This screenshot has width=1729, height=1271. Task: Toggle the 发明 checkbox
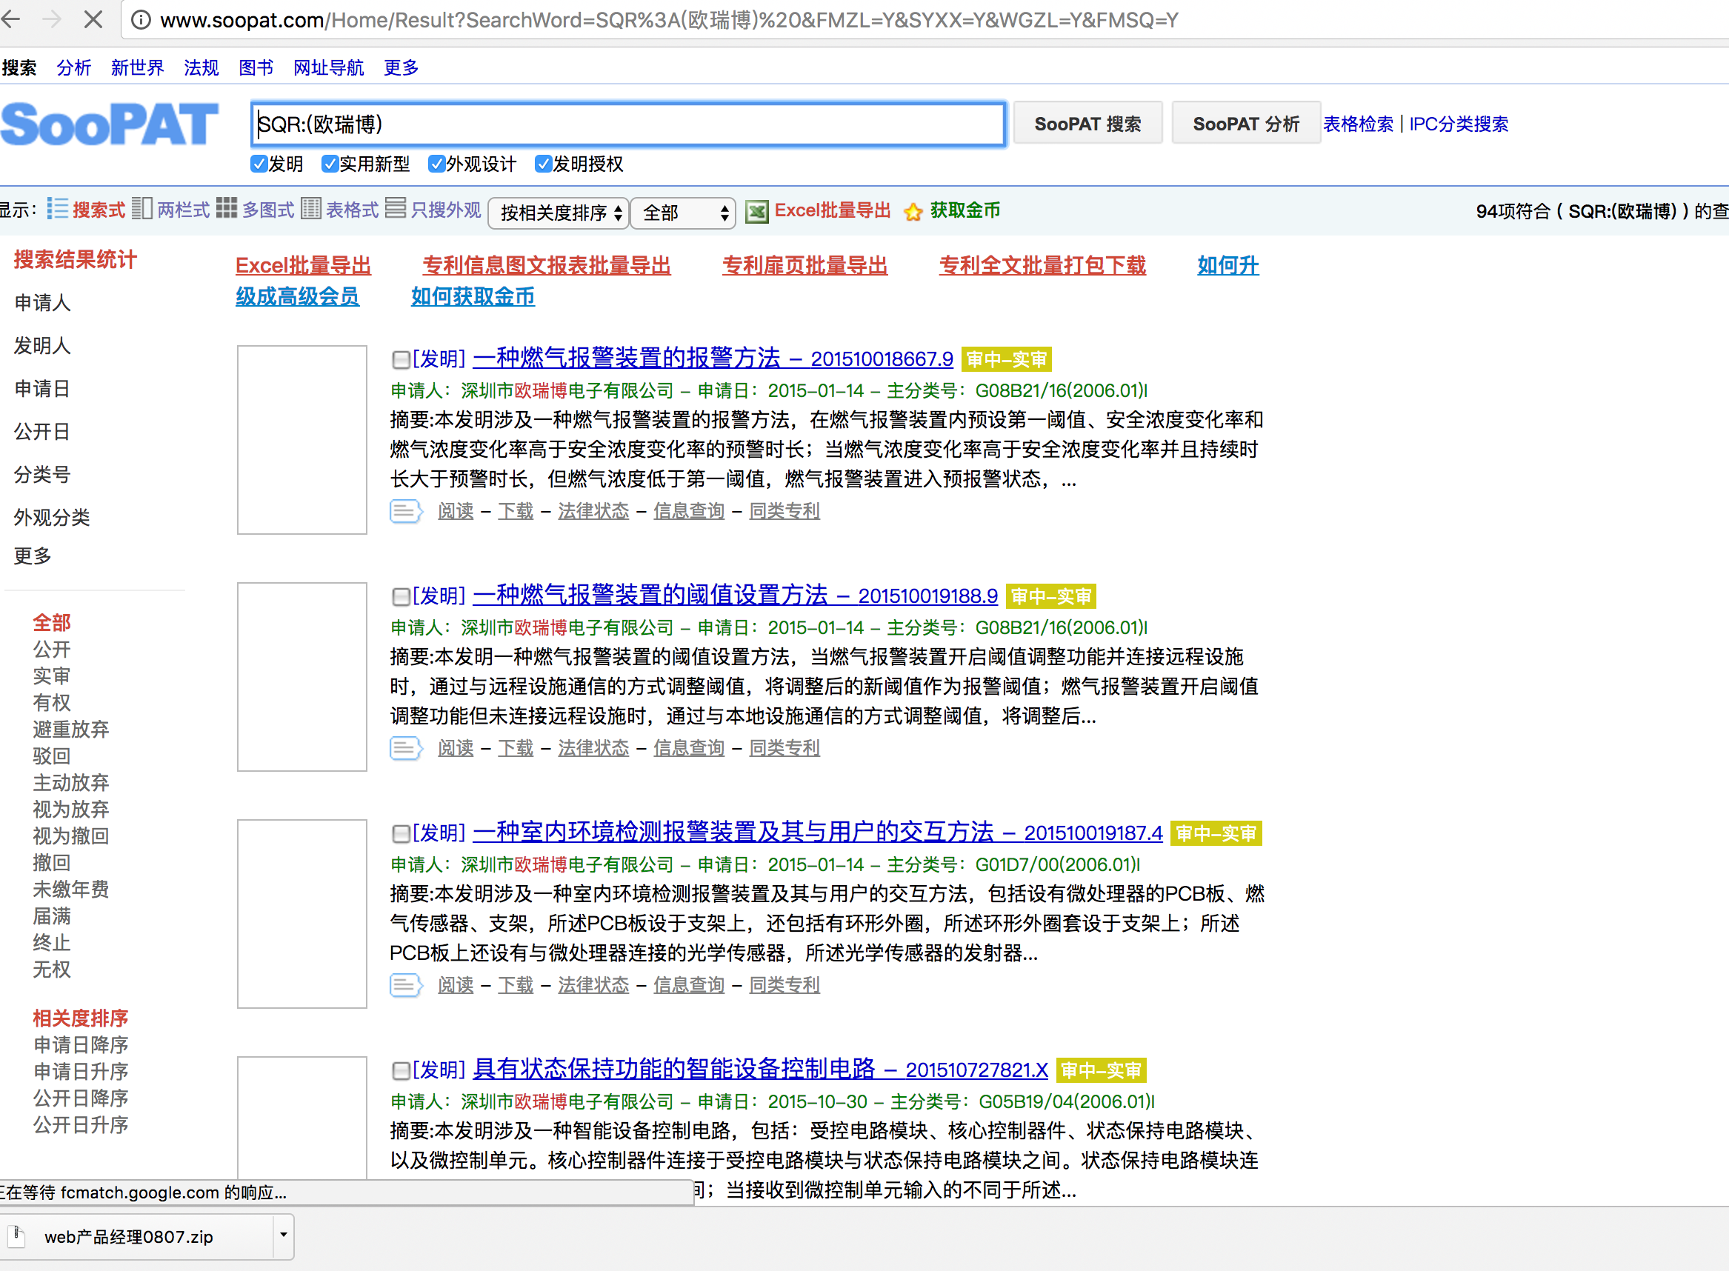pos(259,164)
